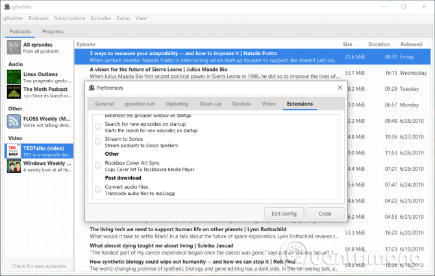Viewport: 435px width, 276px height.
Task: Click the Edit config button
Action: [x=284, y=214]
